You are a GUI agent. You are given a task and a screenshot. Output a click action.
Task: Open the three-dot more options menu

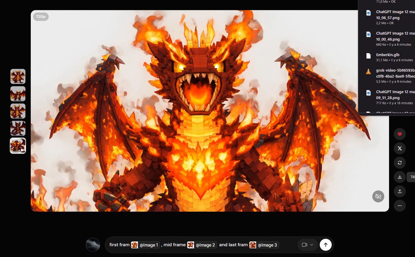400,205
